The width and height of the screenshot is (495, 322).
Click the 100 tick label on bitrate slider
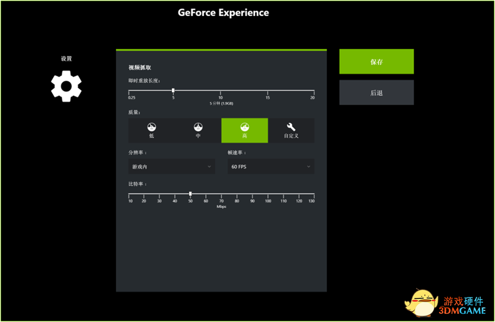click(x=268, y=201)
